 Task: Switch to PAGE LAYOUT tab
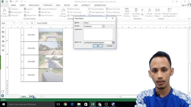coord(34,5)
